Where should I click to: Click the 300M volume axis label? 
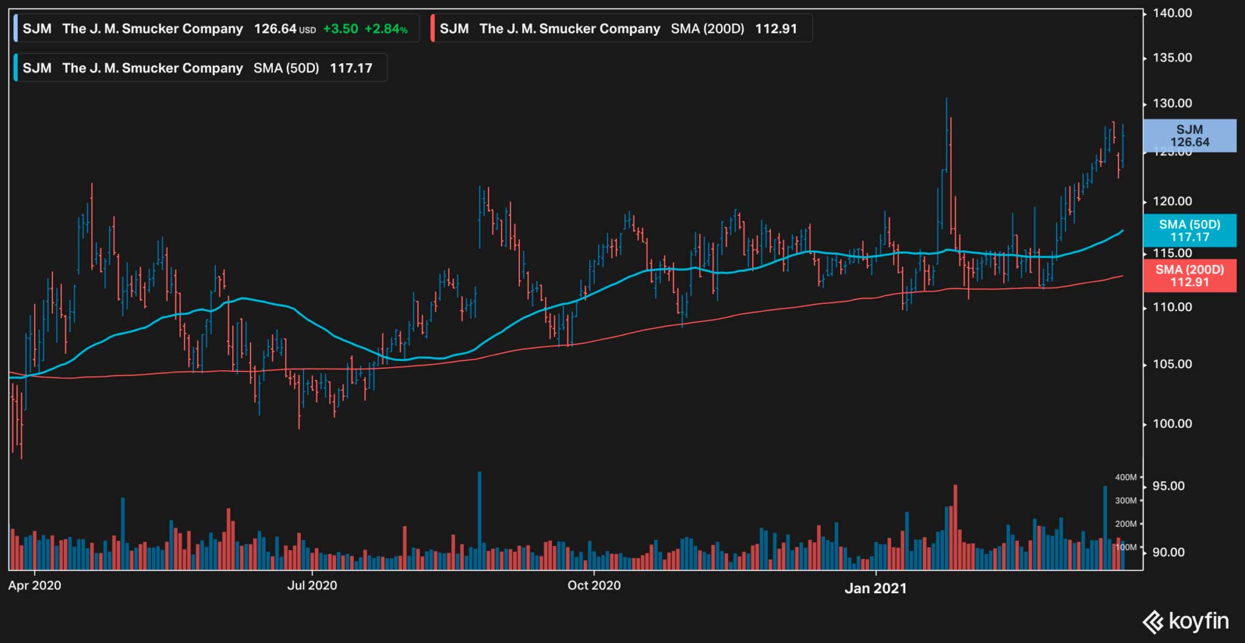1126,501
